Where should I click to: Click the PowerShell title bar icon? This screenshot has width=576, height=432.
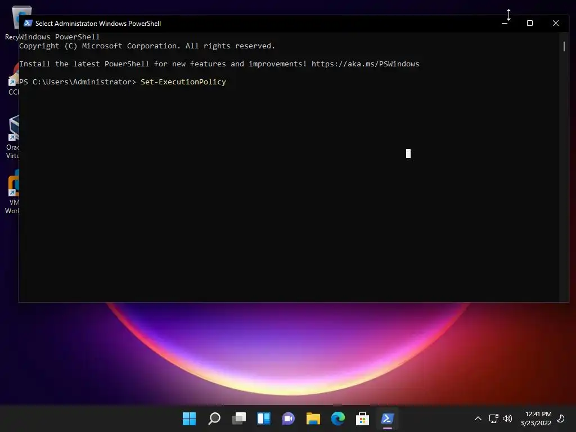click(x=28, y=23)
